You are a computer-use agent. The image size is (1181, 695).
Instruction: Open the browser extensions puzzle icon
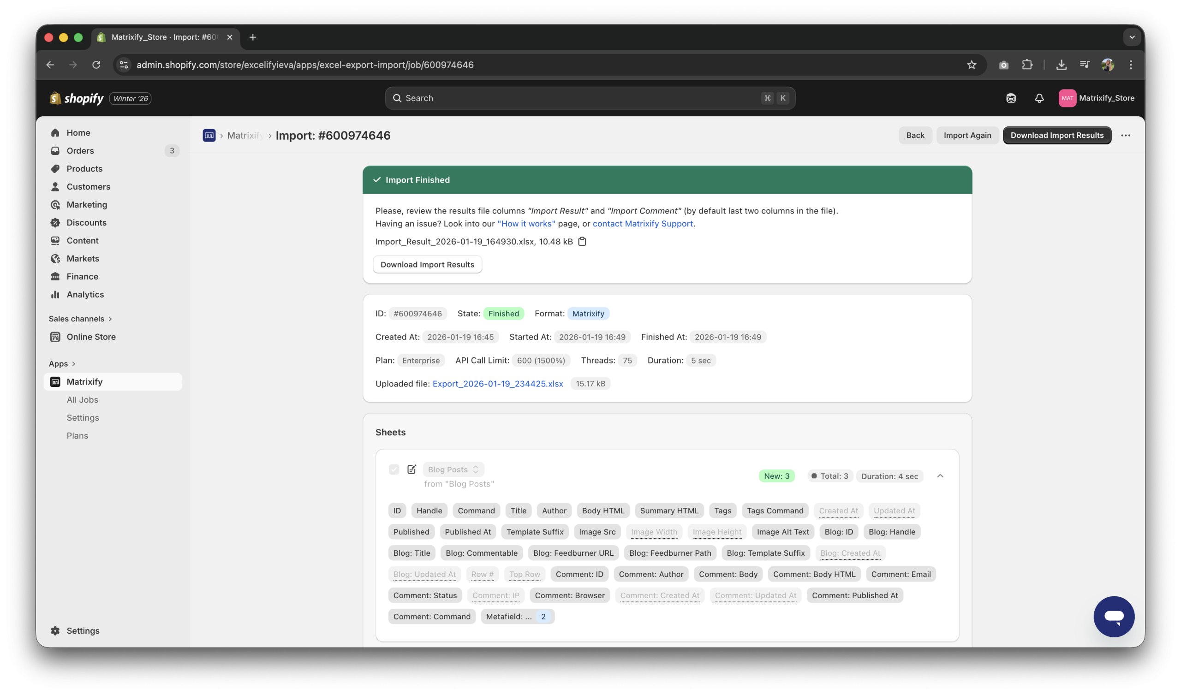[1027, 65]
